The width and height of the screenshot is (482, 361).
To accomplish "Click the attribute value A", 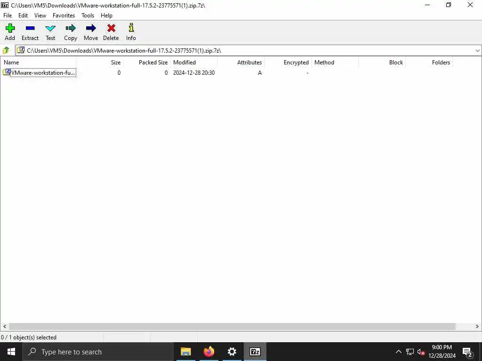I will click(x=260, y=73).
